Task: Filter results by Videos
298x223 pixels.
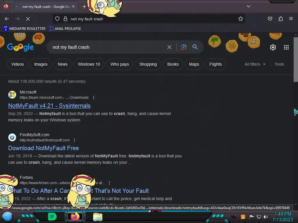Action: (17, 64)
